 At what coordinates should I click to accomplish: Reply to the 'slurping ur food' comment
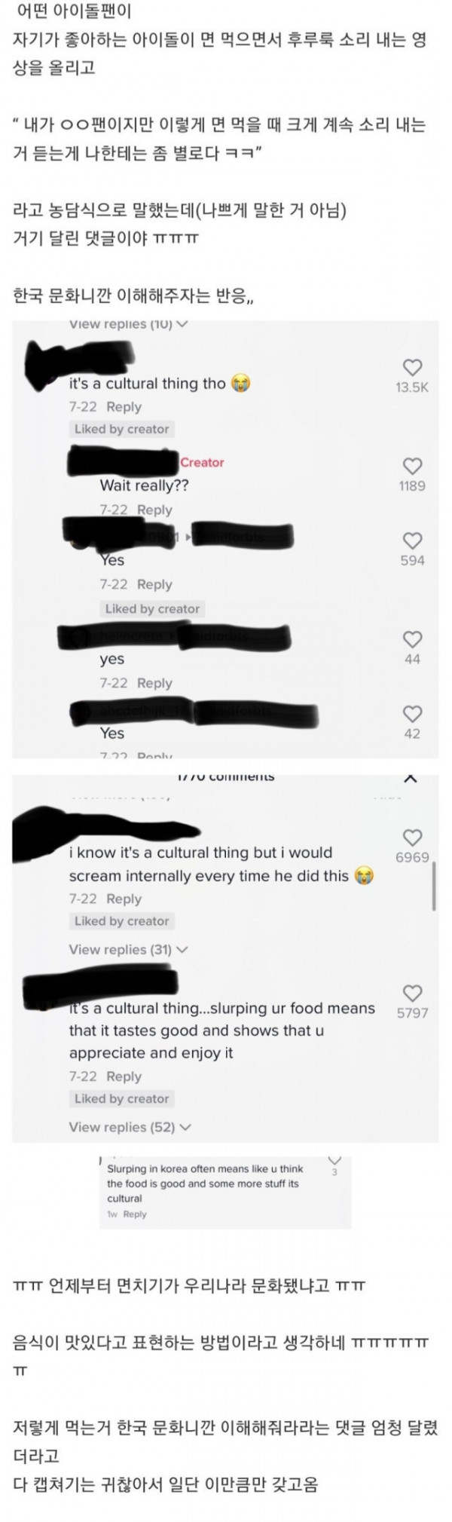(x=124, y=1076)
